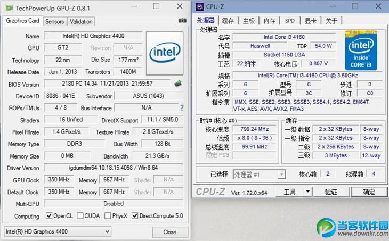Image resolution: width=389 pixels, height=241 pixels.
Task: Click the Bus Width value 128 Bit
Action: pos(163,144)
